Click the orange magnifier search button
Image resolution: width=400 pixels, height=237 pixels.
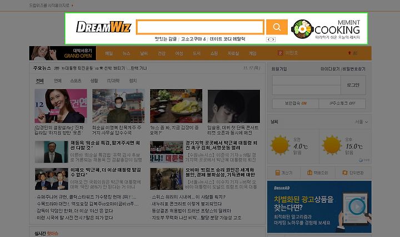tap(277, 27)
